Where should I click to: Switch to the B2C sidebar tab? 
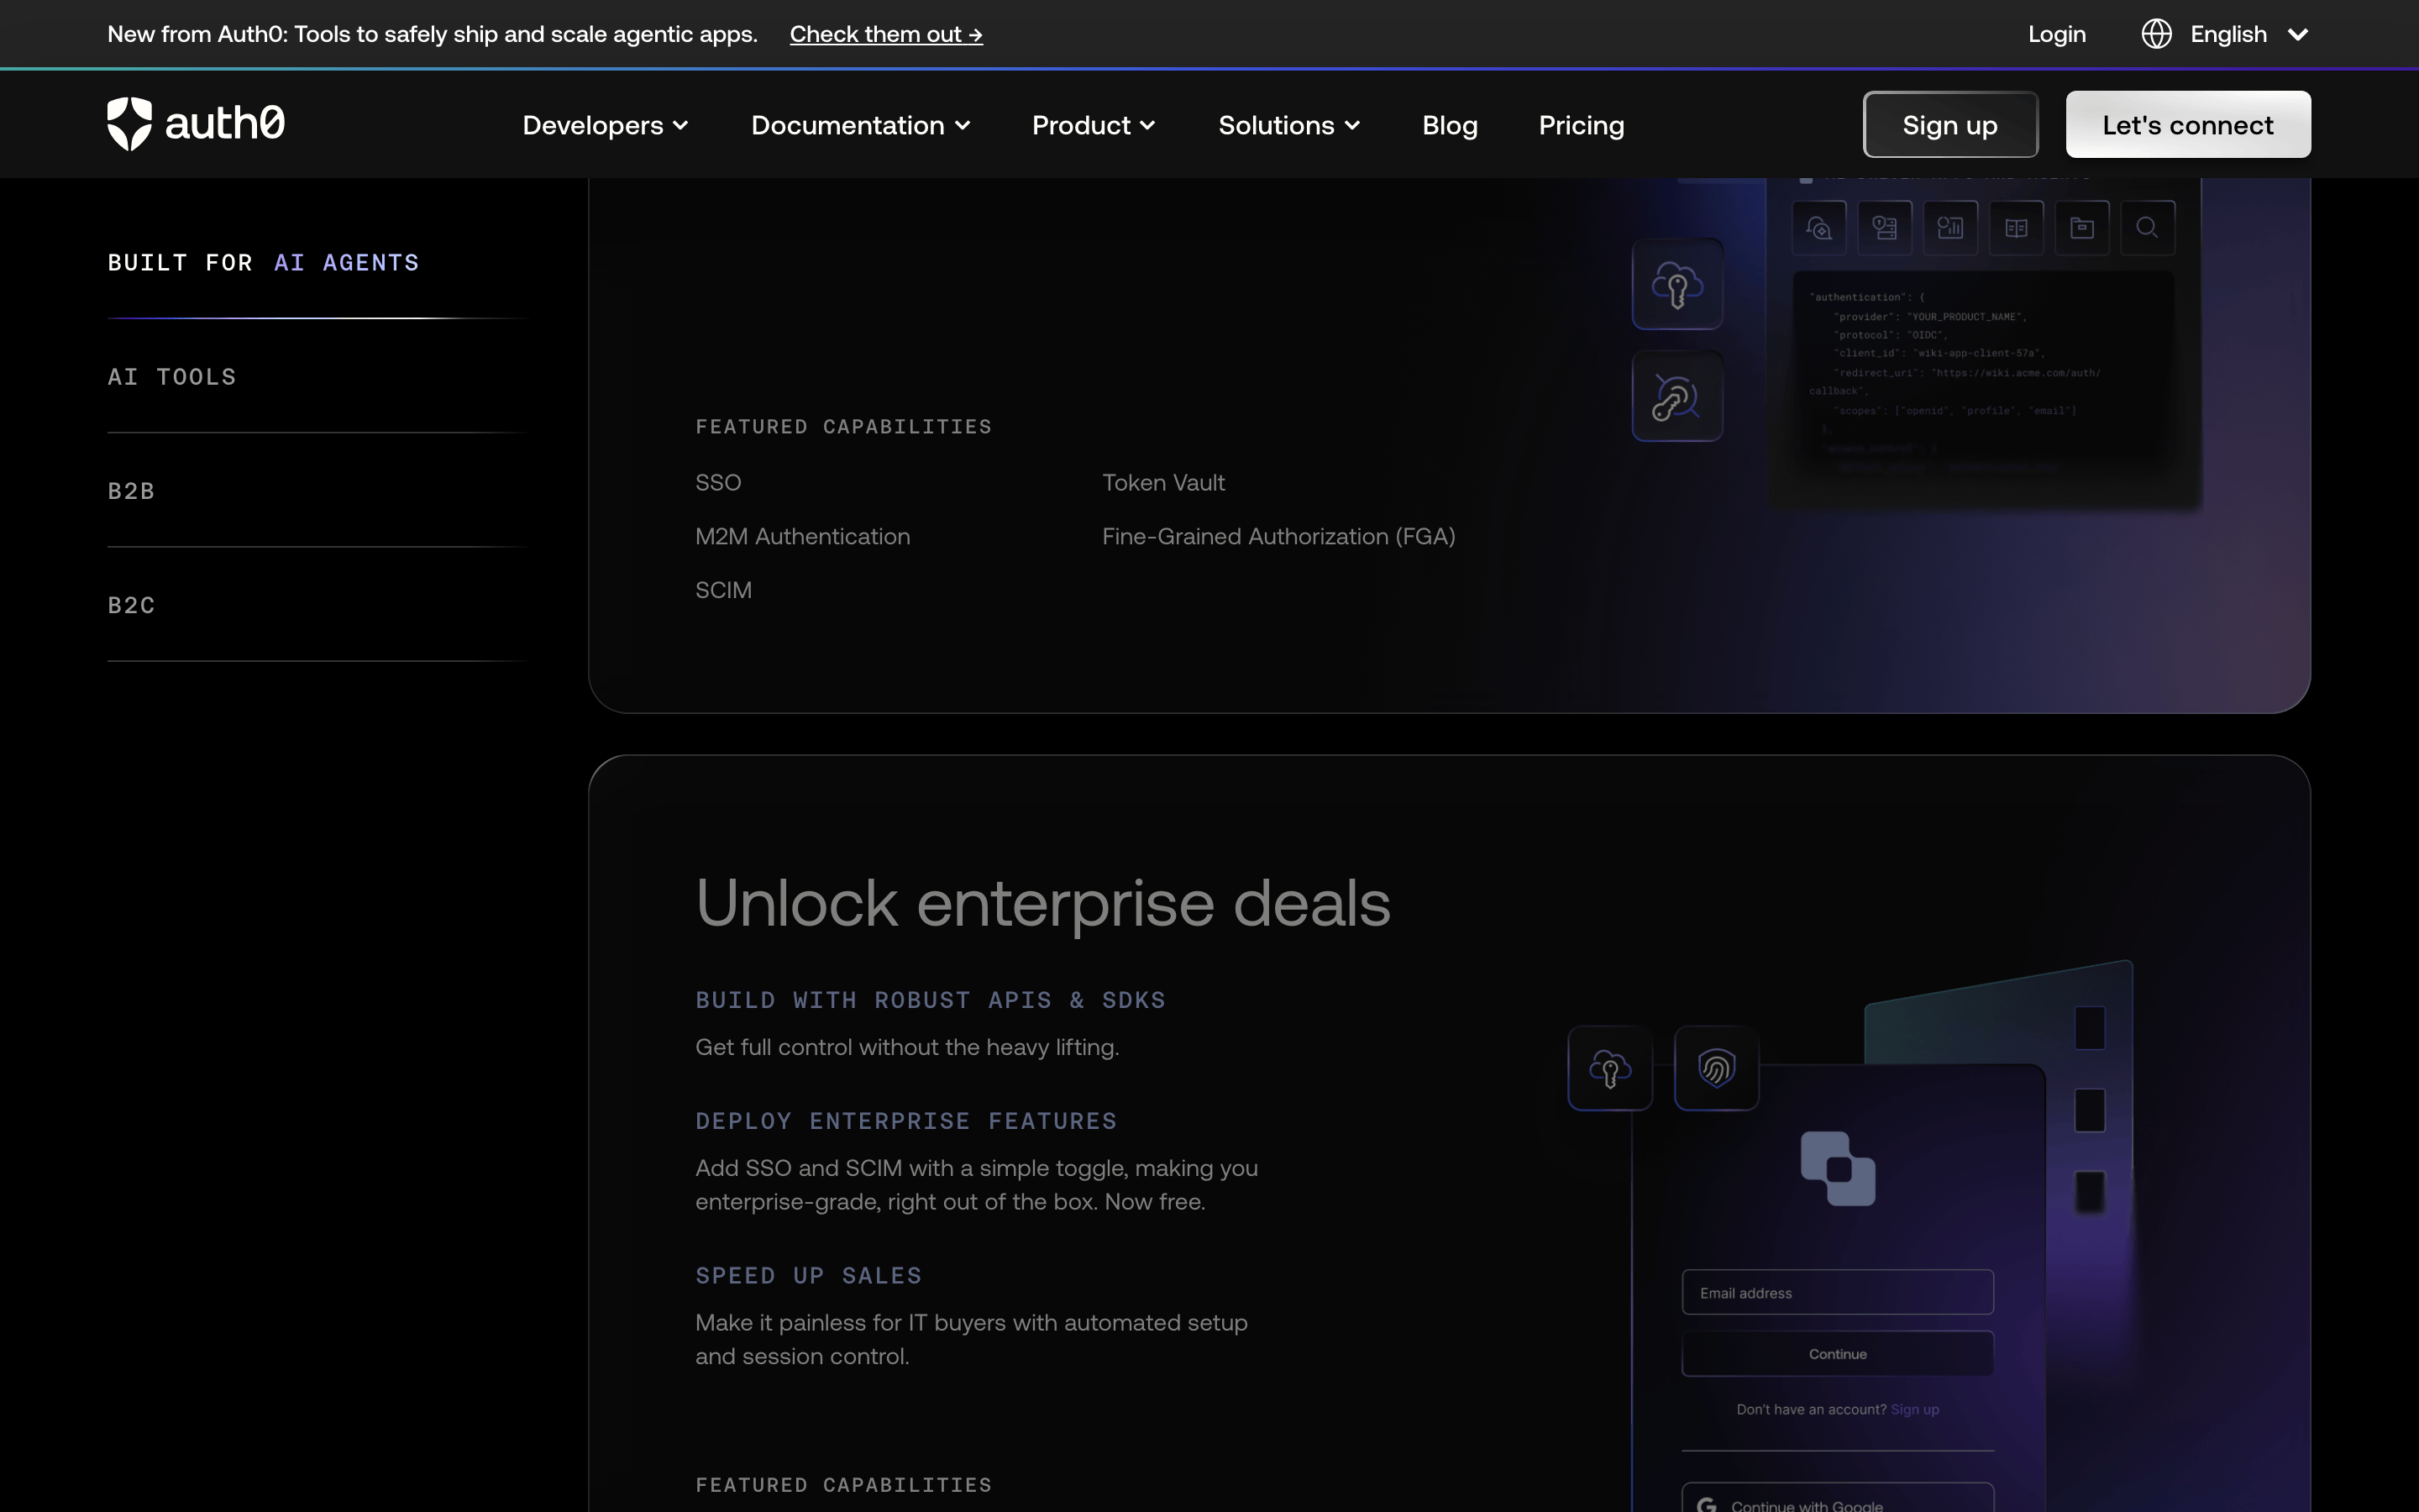coord(131,605)
